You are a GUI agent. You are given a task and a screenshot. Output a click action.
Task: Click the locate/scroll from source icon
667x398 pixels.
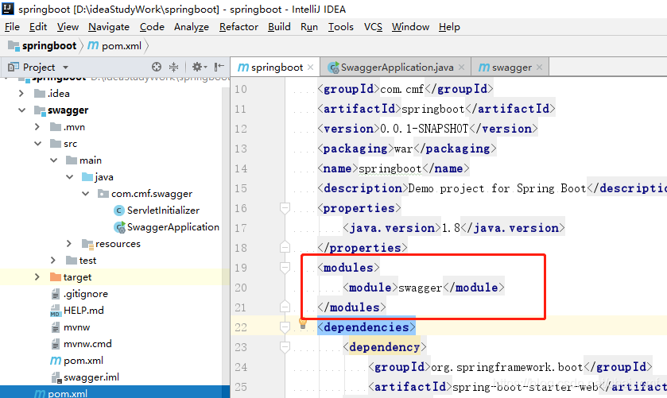coord(157,67)
